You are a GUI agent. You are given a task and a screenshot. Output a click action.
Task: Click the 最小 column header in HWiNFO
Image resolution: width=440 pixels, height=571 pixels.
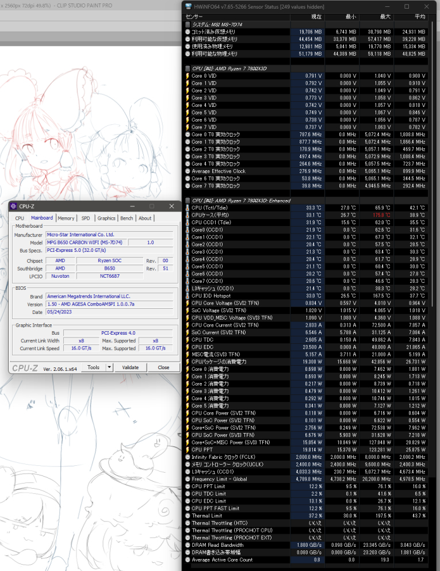tap(342, 17)
